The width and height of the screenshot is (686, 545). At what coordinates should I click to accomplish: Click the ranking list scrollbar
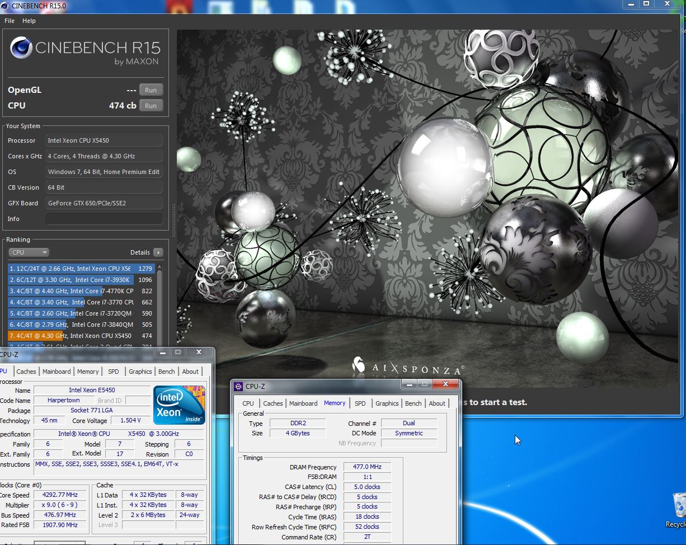[x=159, y=305]
